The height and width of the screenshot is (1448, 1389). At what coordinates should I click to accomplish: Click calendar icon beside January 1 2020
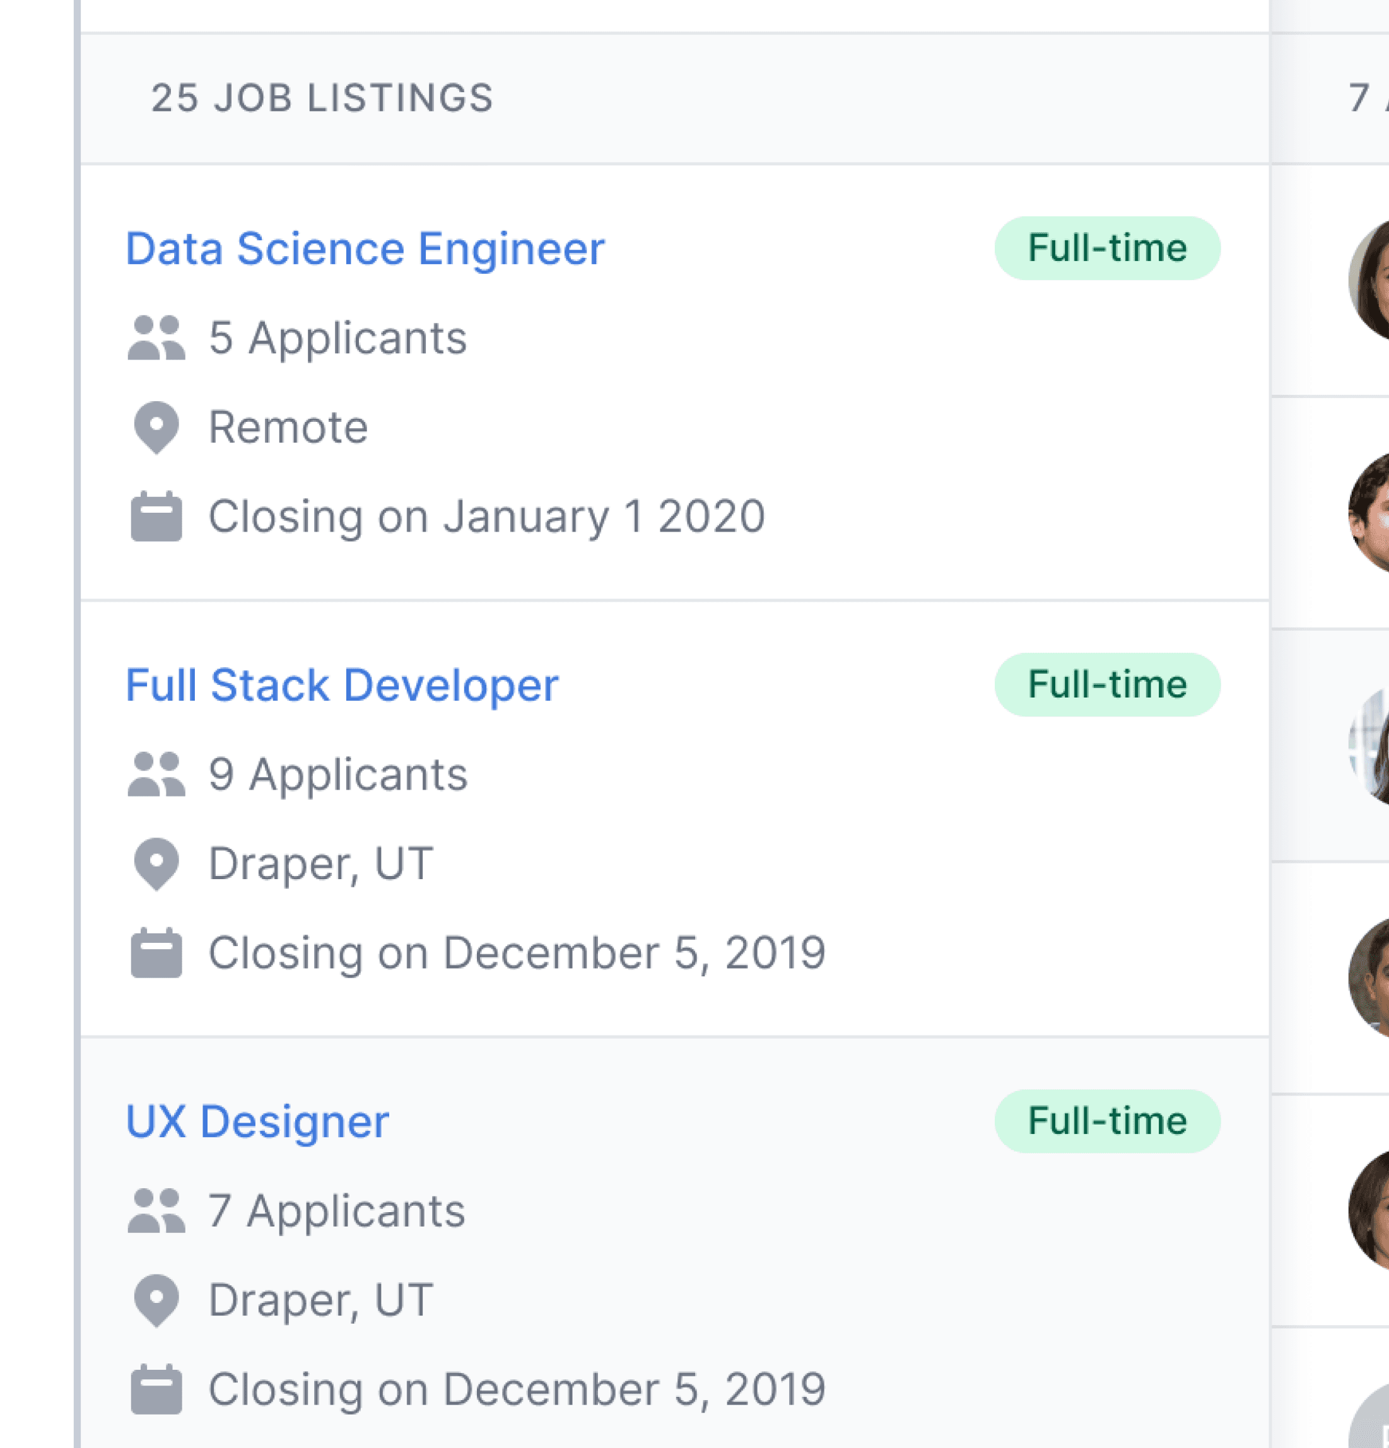click(x=156, y=517)
